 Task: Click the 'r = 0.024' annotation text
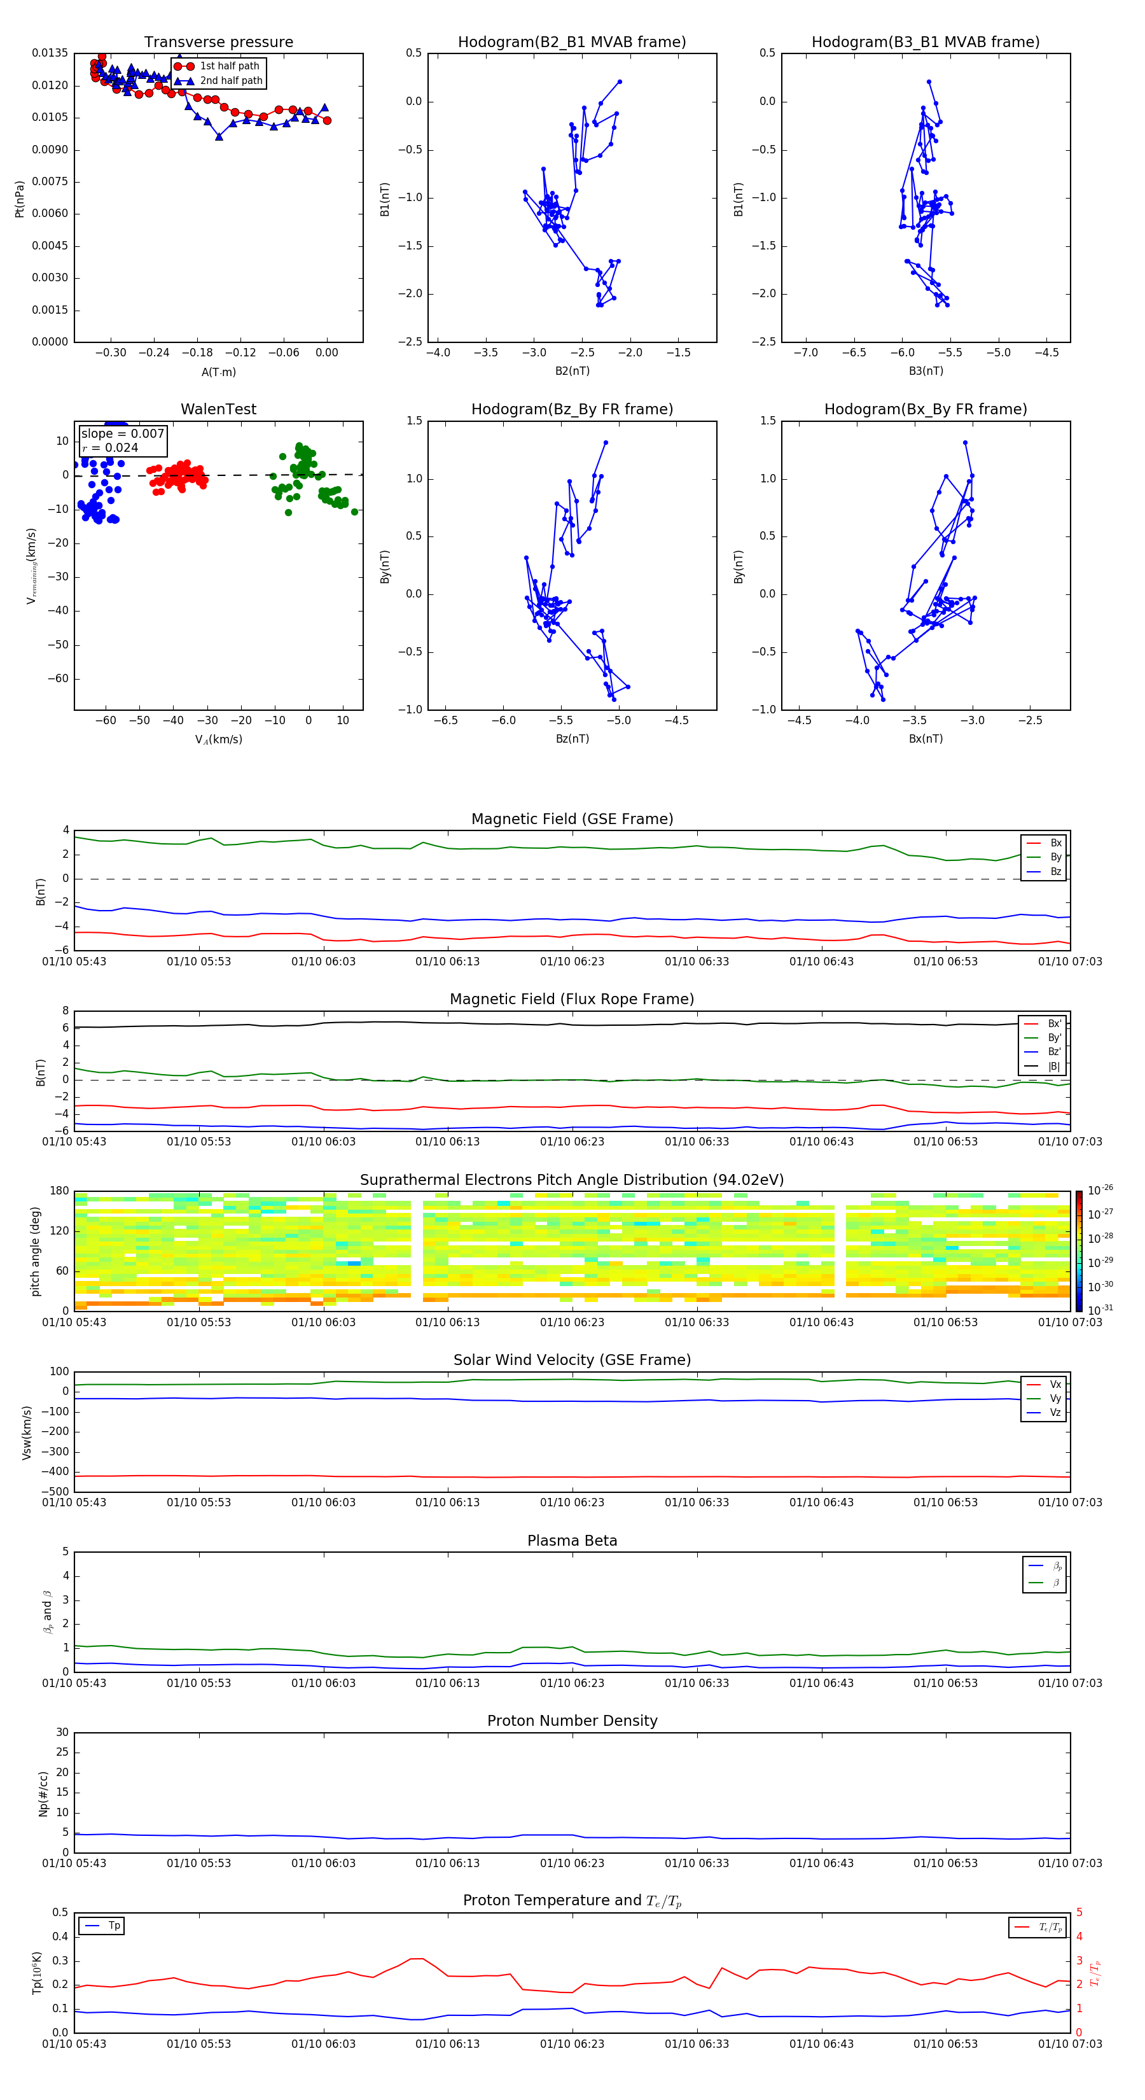(x=110, y=447)
